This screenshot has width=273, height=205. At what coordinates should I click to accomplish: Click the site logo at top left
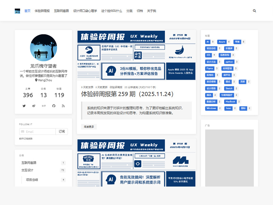click(x=17, y=10)
